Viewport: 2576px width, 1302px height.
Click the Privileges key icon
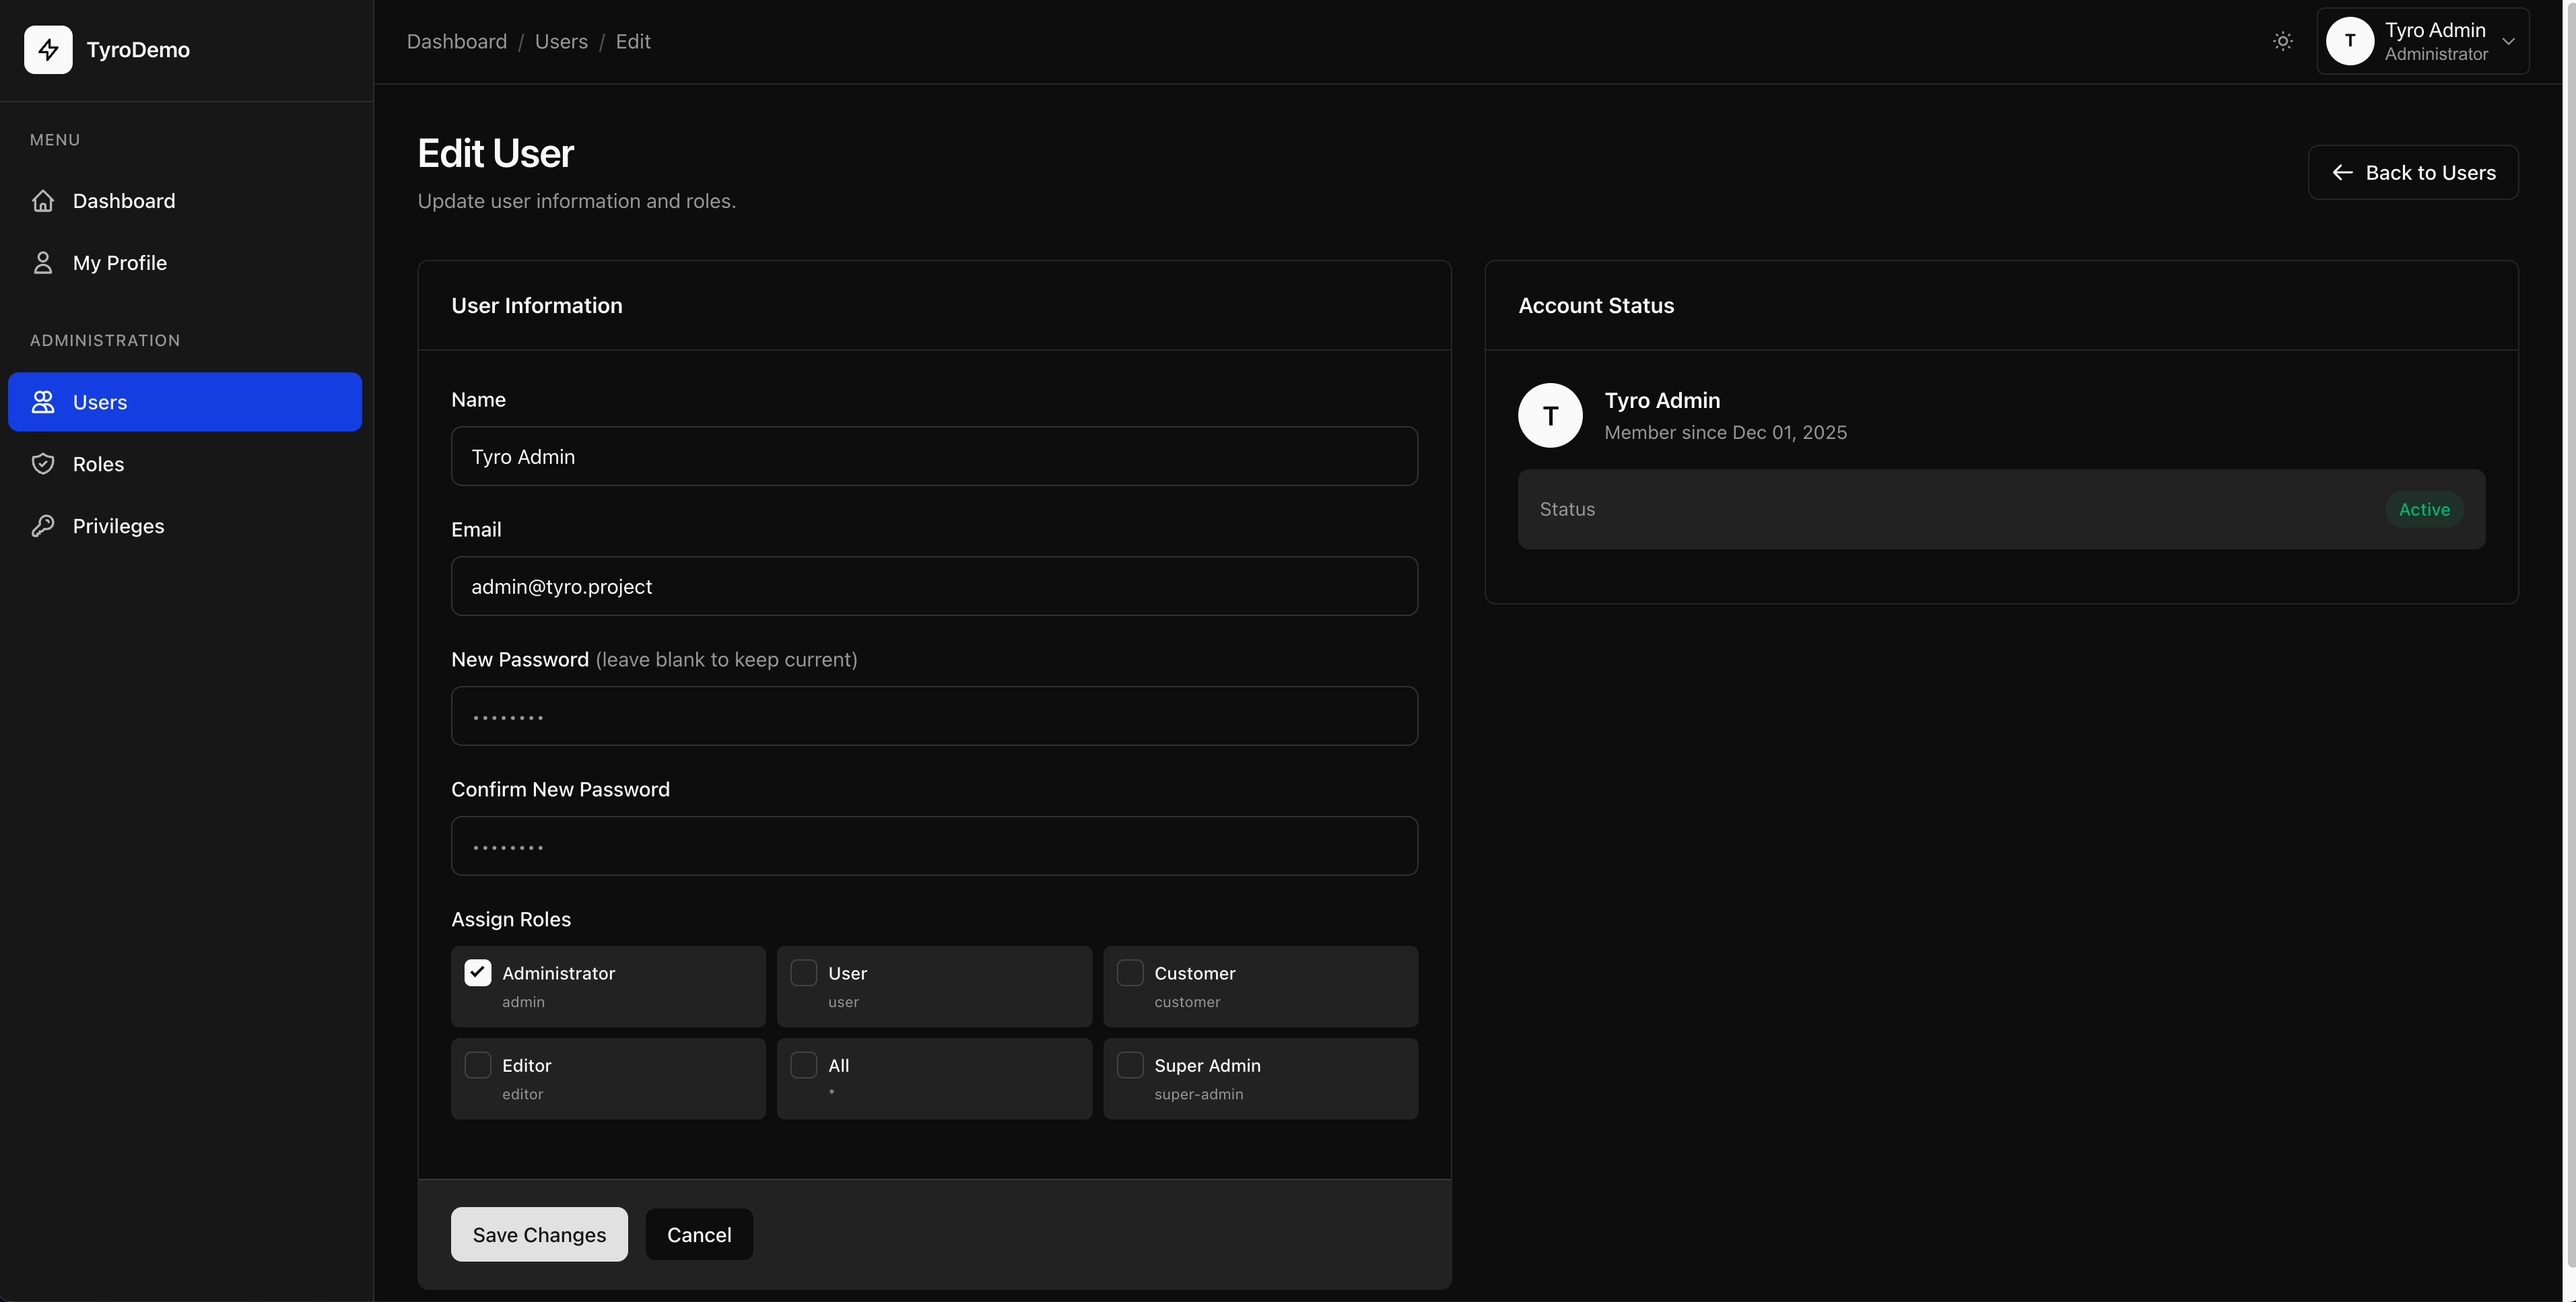pos(43,526)
